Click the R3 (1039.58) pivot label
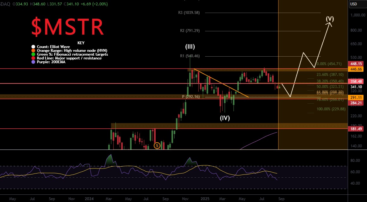 [x=189, y=13]
